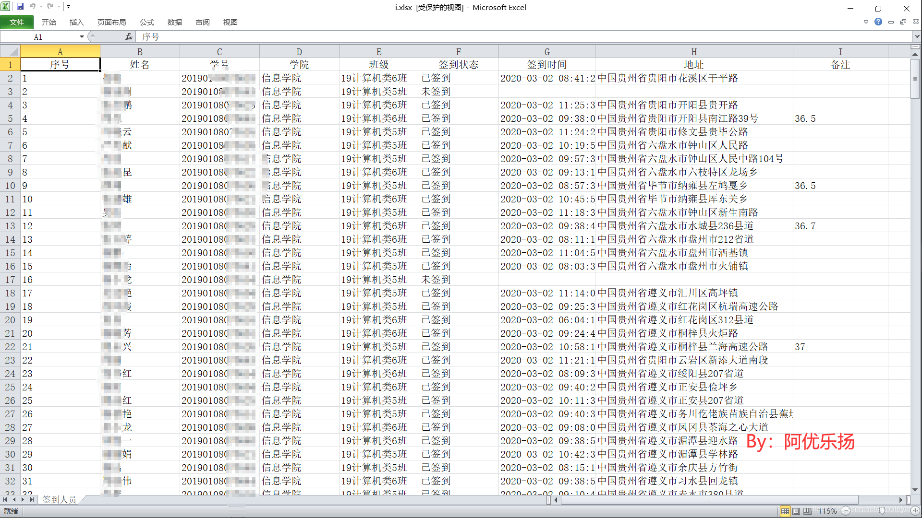This screenshot has height=518, width=922.
Task: Open the Customize Quick Access Toolbar dropdown
Action: point(68,7)
